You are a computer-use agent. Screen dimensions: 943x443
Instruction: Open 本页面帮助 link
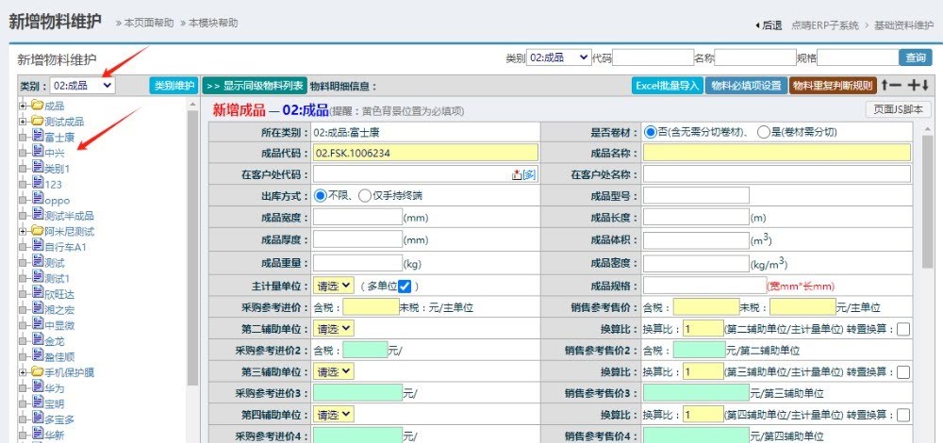click(x=149, y=23)
